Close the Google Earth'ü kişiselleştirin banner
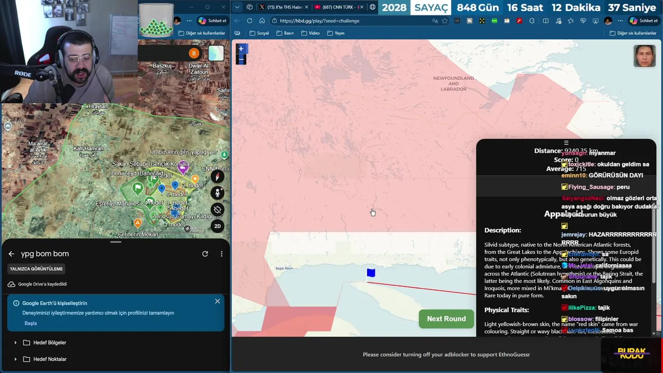The width and height of the screenshot is (663, 373). coord(218,302)
